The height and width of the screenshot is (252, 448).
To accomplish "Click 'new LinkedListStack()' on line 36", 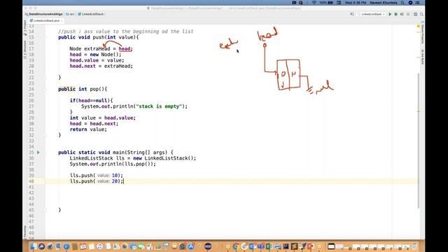I will tap(163, 158).
